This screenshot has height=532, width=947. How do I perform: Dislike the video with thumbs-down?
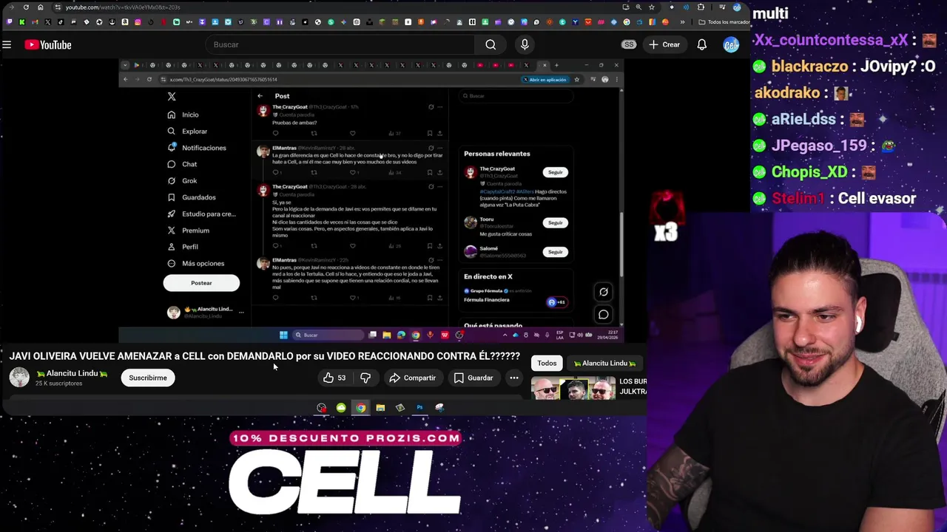(x=365, y=378)
